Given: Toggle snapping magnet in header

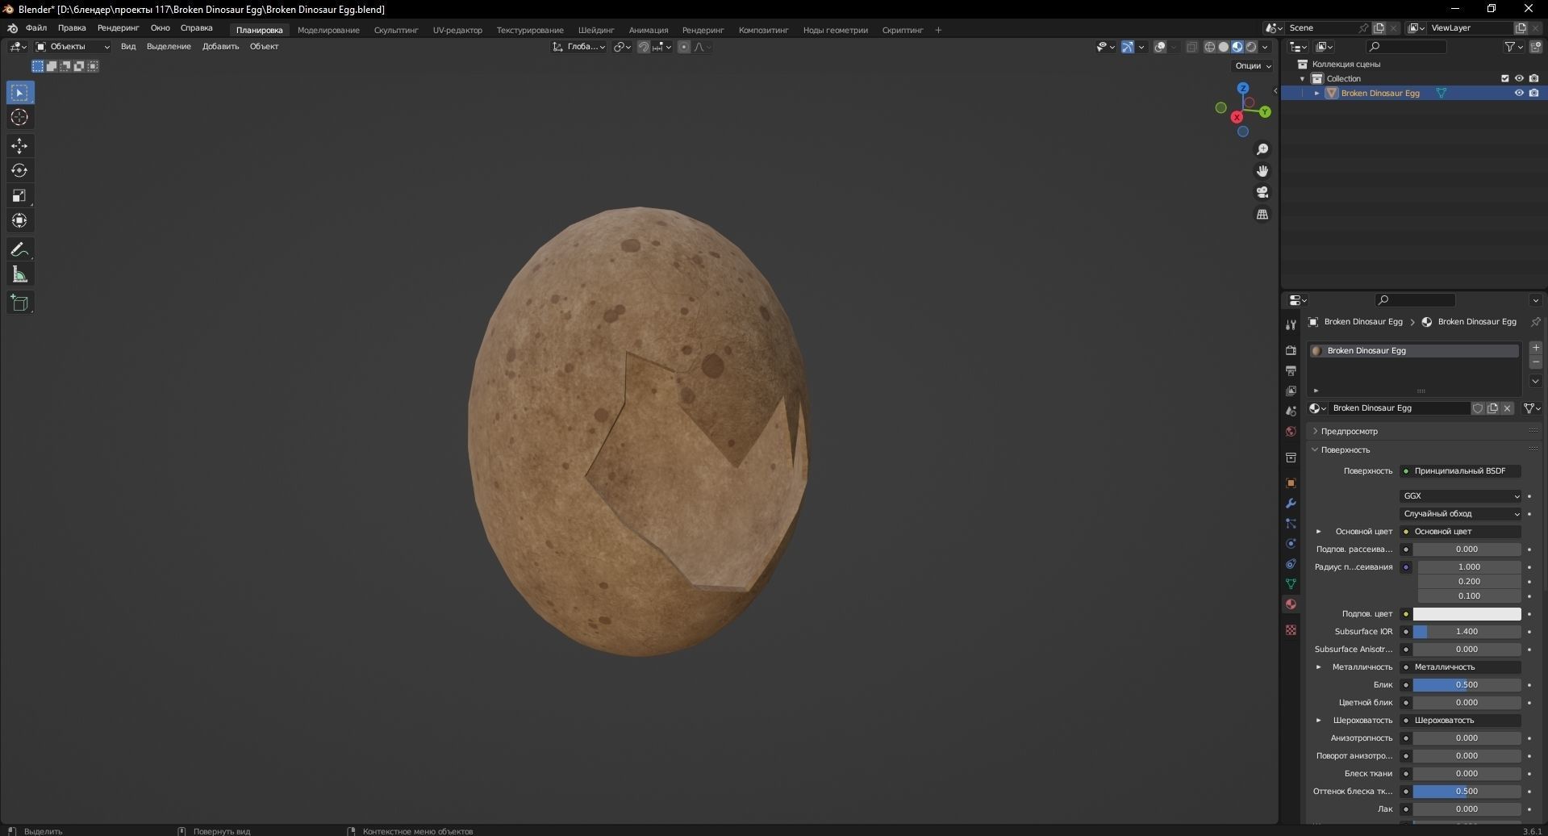Looking at the screenshot, I should tap(643, 47).
